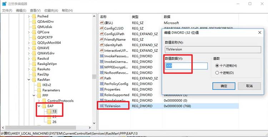Image resolution: width=268 pixels, height=137 pixels.
Task: Select the 十六进制(H) hexadecimal radio button
Action: [217, 65]
